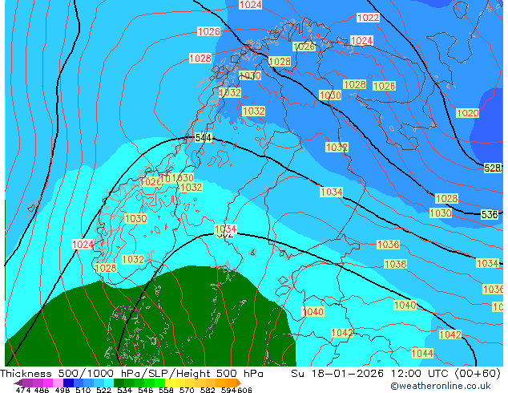This screenshot has width=508, height=393.
Task: Click the 474 legend value
Action: [x=23, y=390]
